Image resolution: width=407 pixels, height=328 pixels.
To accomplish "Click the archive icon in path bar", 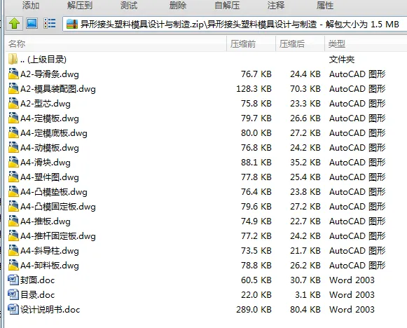I will (72, 24).
